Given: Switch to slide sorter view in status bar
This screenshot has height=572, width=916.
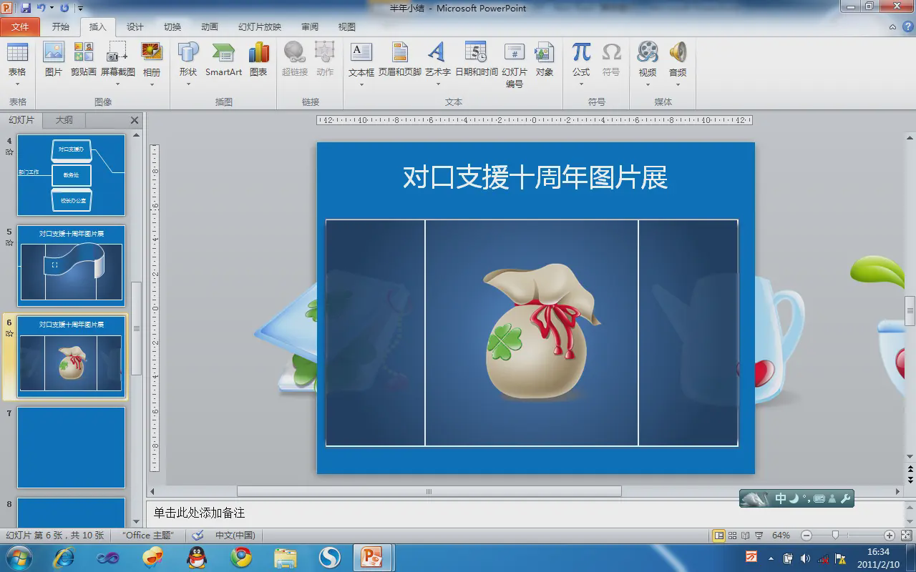Looking at the screenshot, I should click(733, 536).
